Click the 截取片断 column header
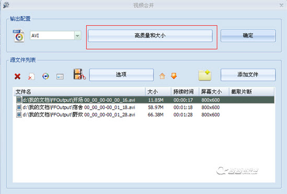 tap(251, 92)
